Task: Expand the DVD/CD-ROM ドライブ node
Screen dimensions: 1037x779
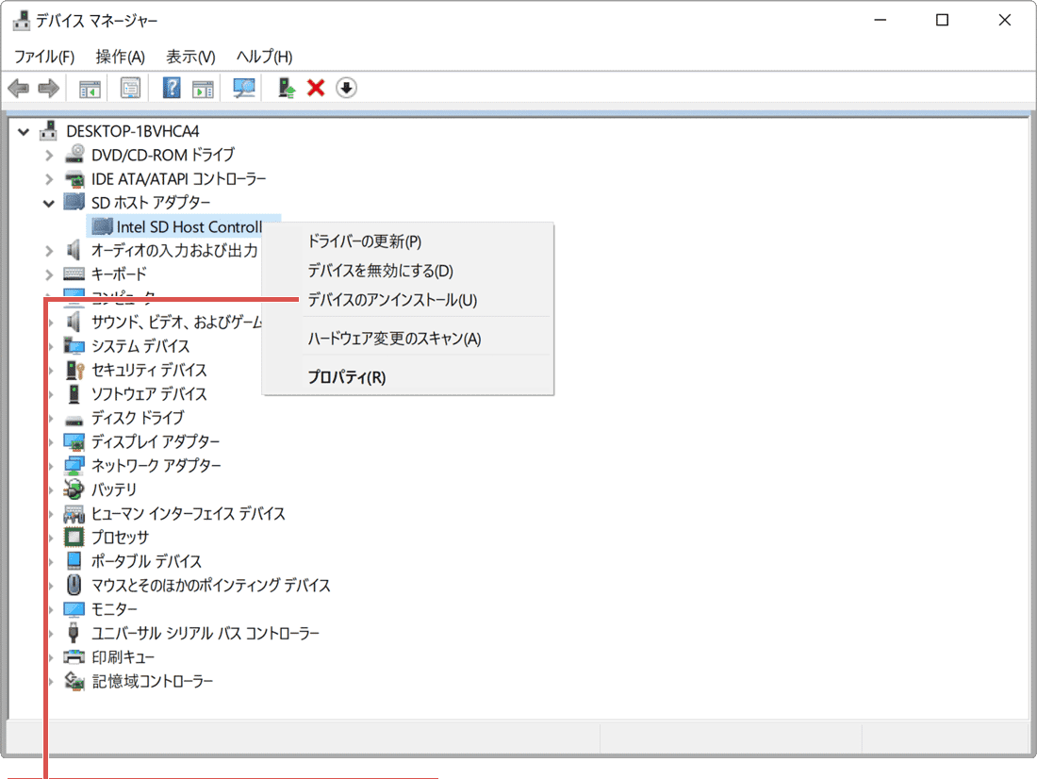Action: (x=48, y=155)
